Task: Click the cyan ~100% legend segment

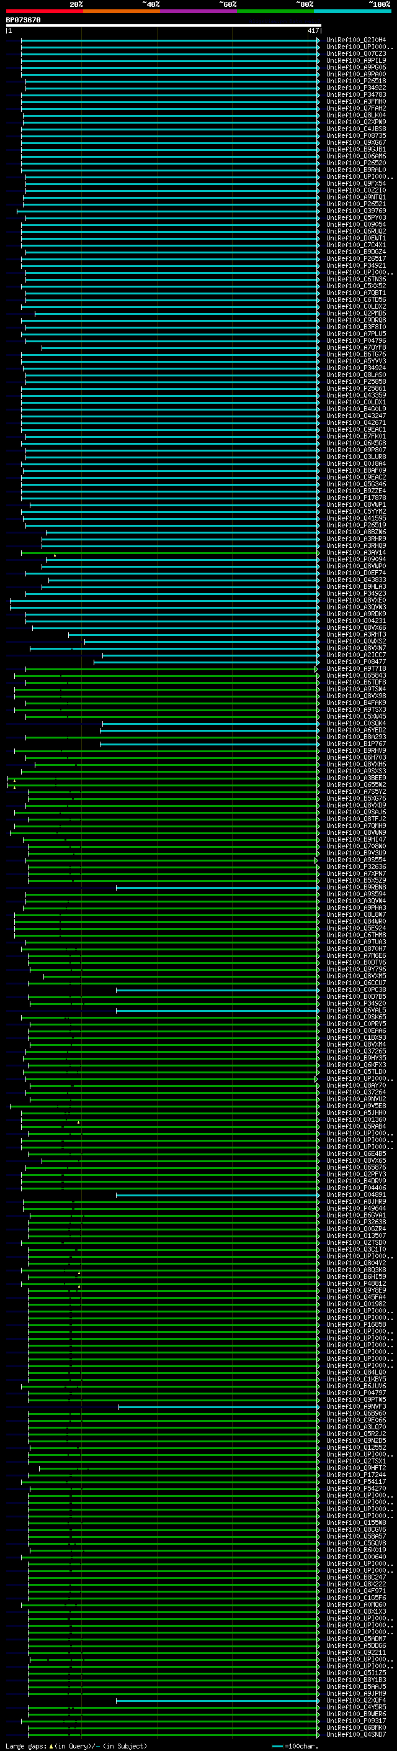Action: [x=352, y=11]
